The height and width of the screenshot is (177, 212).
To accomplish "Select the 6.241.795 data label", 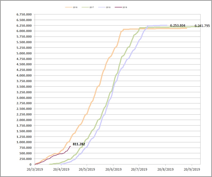I will 202,26.
